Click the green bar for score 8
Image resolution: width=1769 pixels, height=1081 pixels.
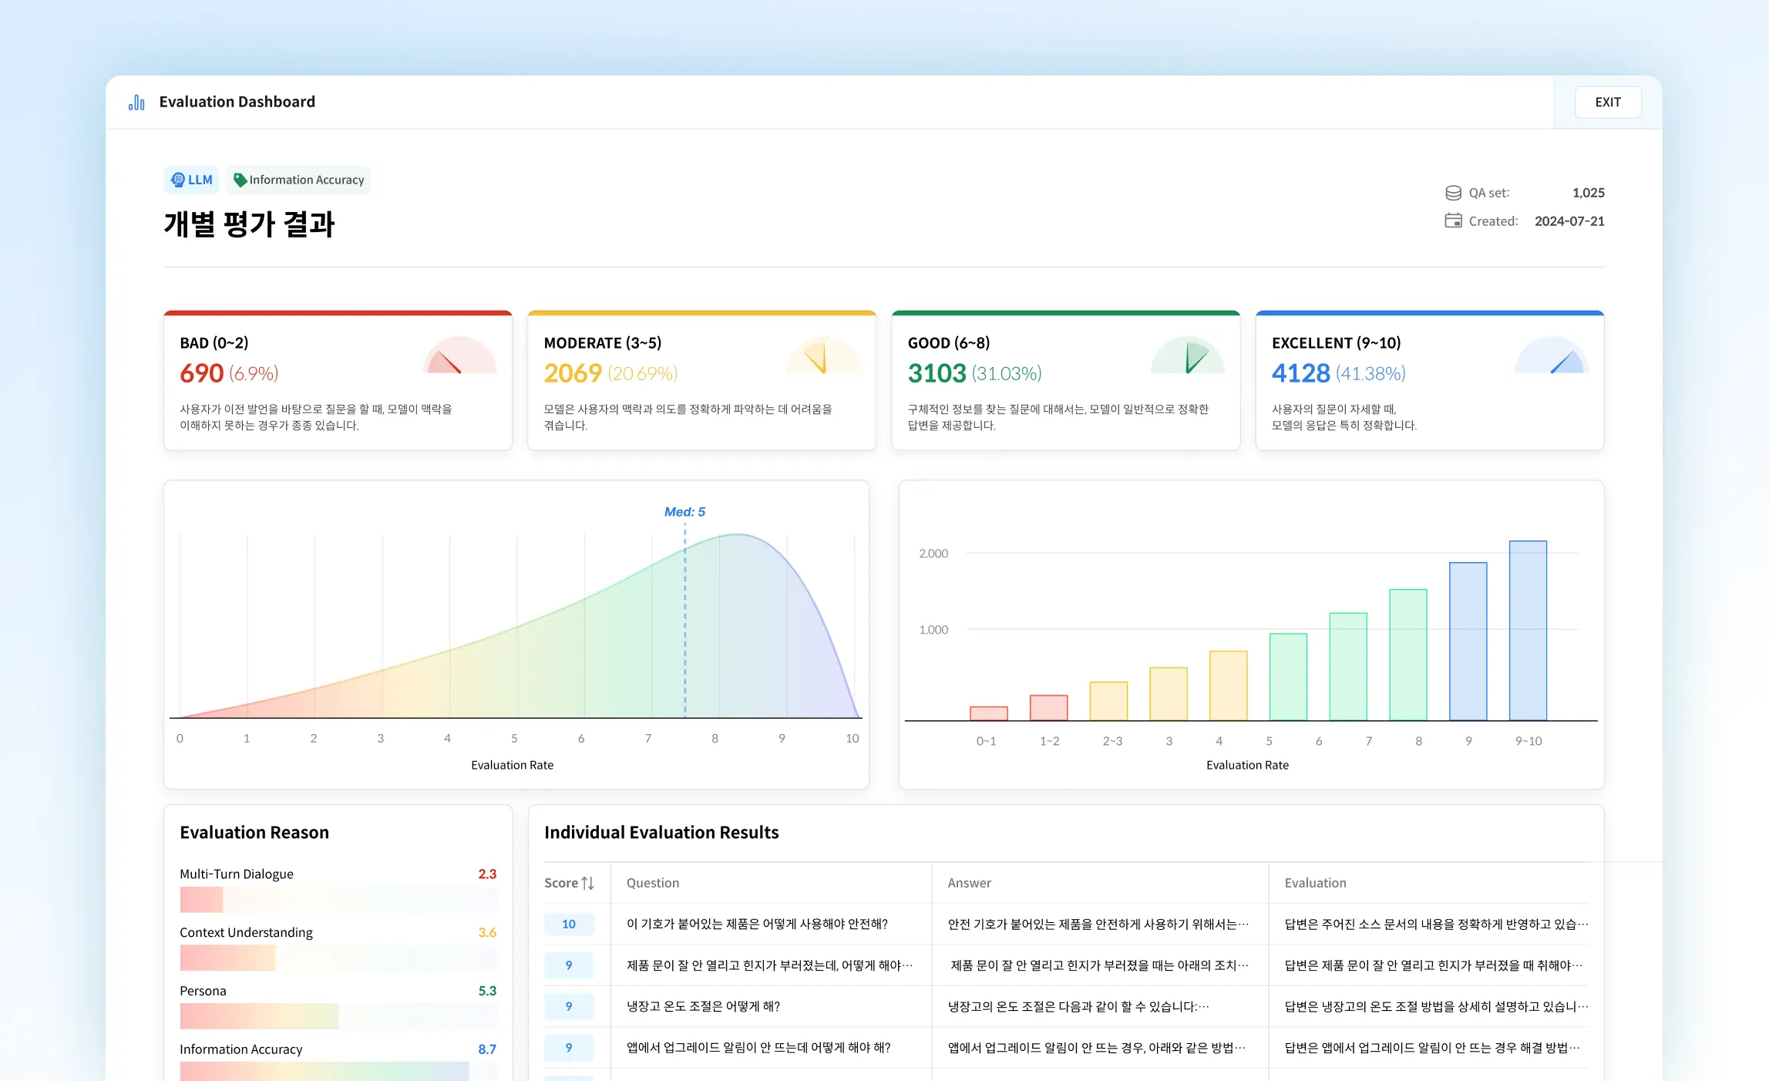pos(1407,655)
